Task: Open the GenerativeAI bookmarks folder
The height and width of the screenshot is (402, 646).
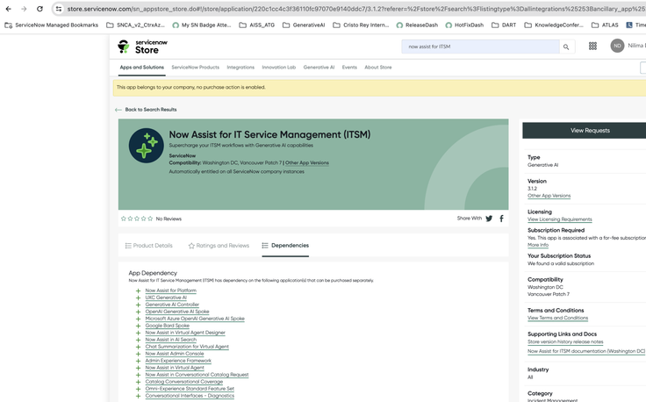Action: coord(304,25)
